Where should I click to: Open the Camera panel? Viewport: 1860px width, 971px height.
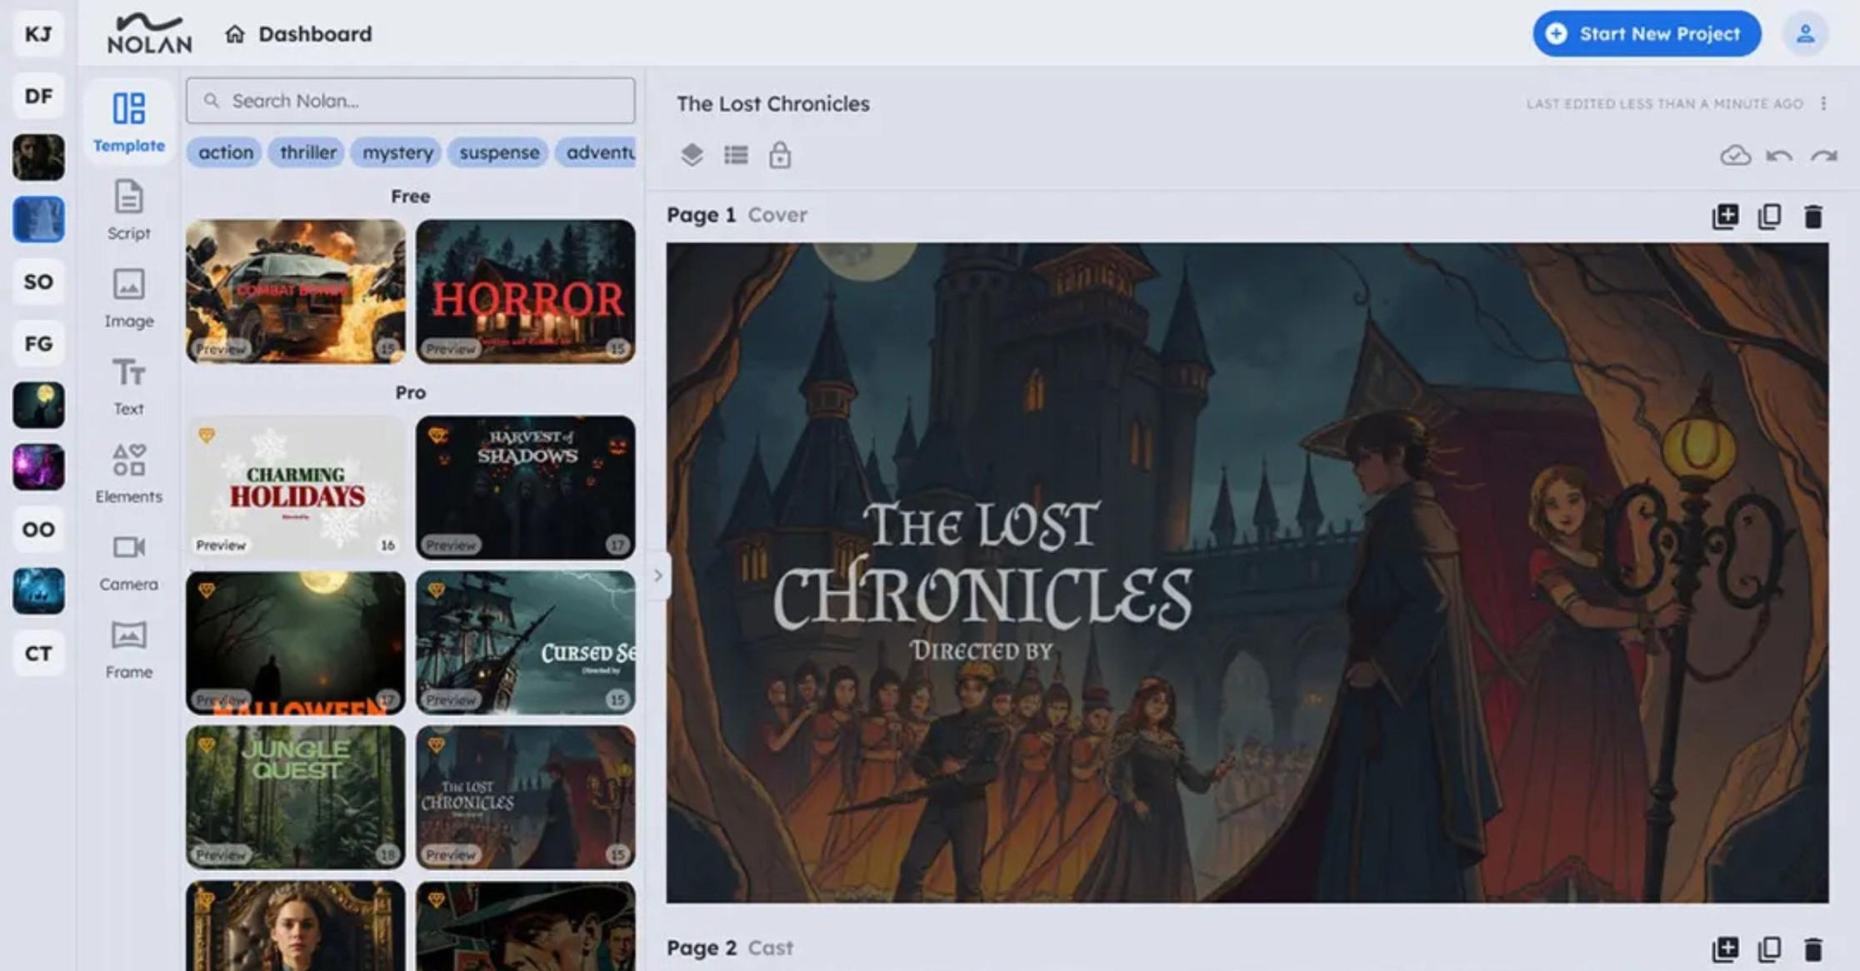tap(128, 561)
